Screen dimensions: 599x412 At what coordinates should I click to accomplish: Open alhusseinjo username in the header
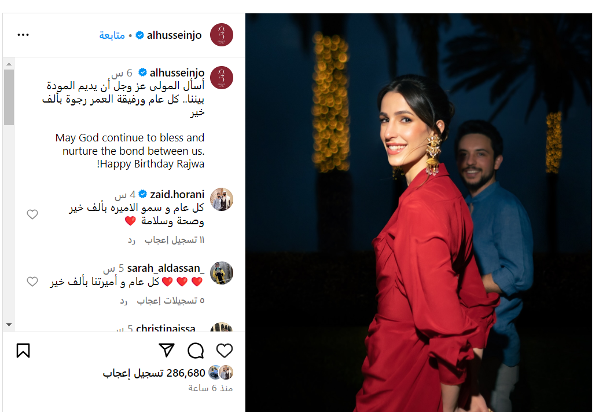(x=174, y=35)
